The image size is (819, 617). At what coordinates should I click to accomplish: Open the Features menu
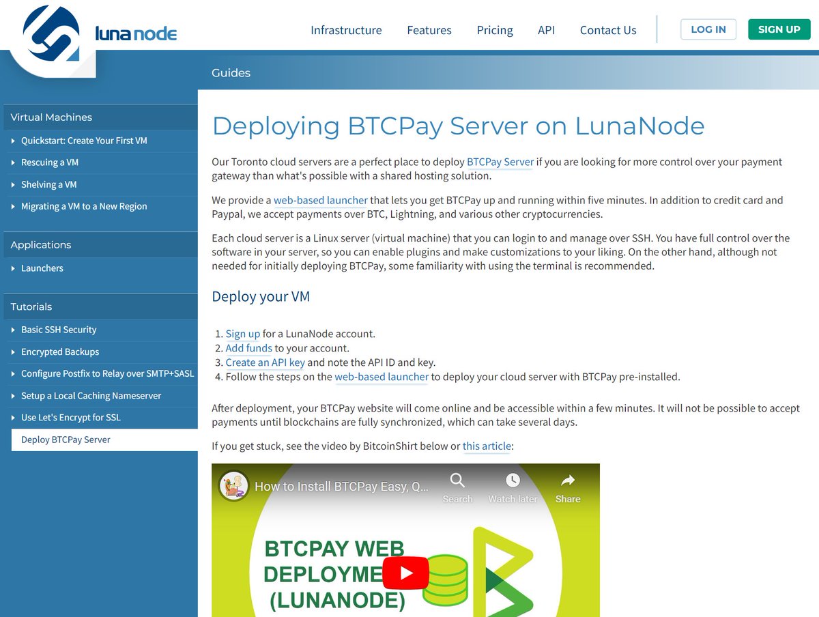coord(429,30)
